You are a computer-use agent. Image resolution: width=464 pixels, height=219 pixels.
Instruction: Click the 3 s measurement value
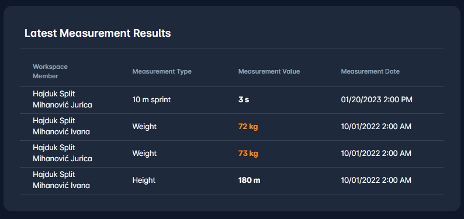point(244,100)
